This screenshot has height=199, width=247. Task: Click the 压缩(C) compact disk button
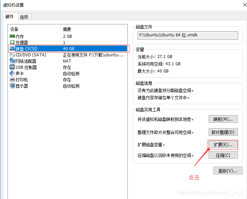coord(223,155)
